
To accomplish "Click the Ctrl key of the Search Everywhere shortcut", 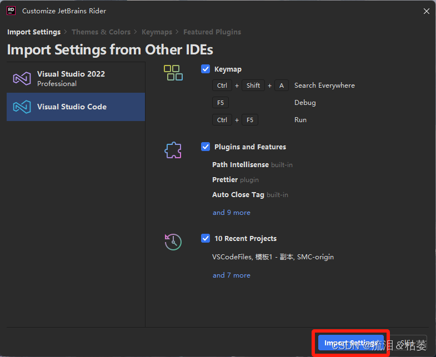I will click(x=222, y=86).
